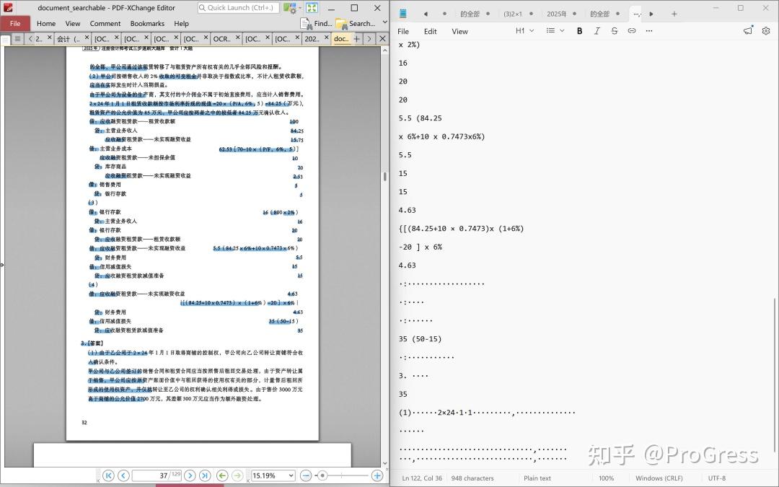Open the Help tab in PDF-XChange Editor
779x487 pixels.
(x=181, y=23)
